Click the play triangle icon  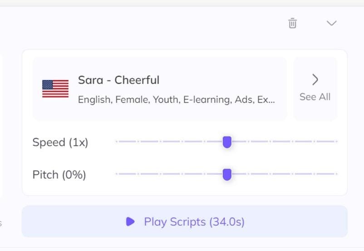coord(130,222)
